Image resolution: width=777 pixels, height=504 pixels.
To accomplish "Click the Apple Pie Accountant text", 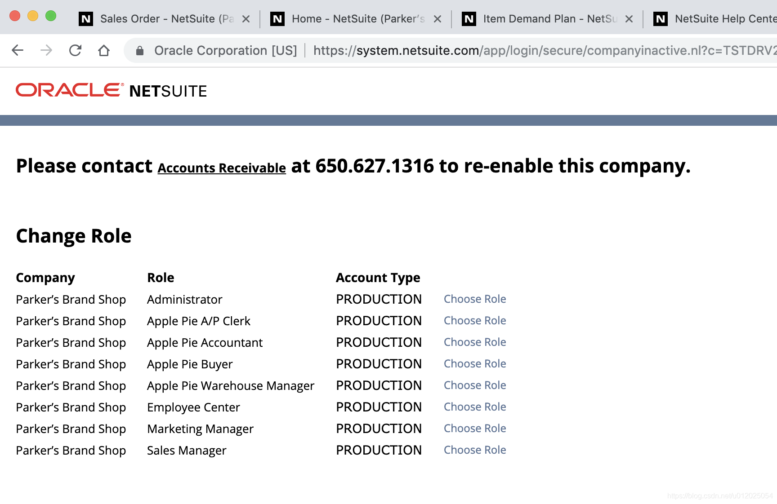I will click(205, 343).
